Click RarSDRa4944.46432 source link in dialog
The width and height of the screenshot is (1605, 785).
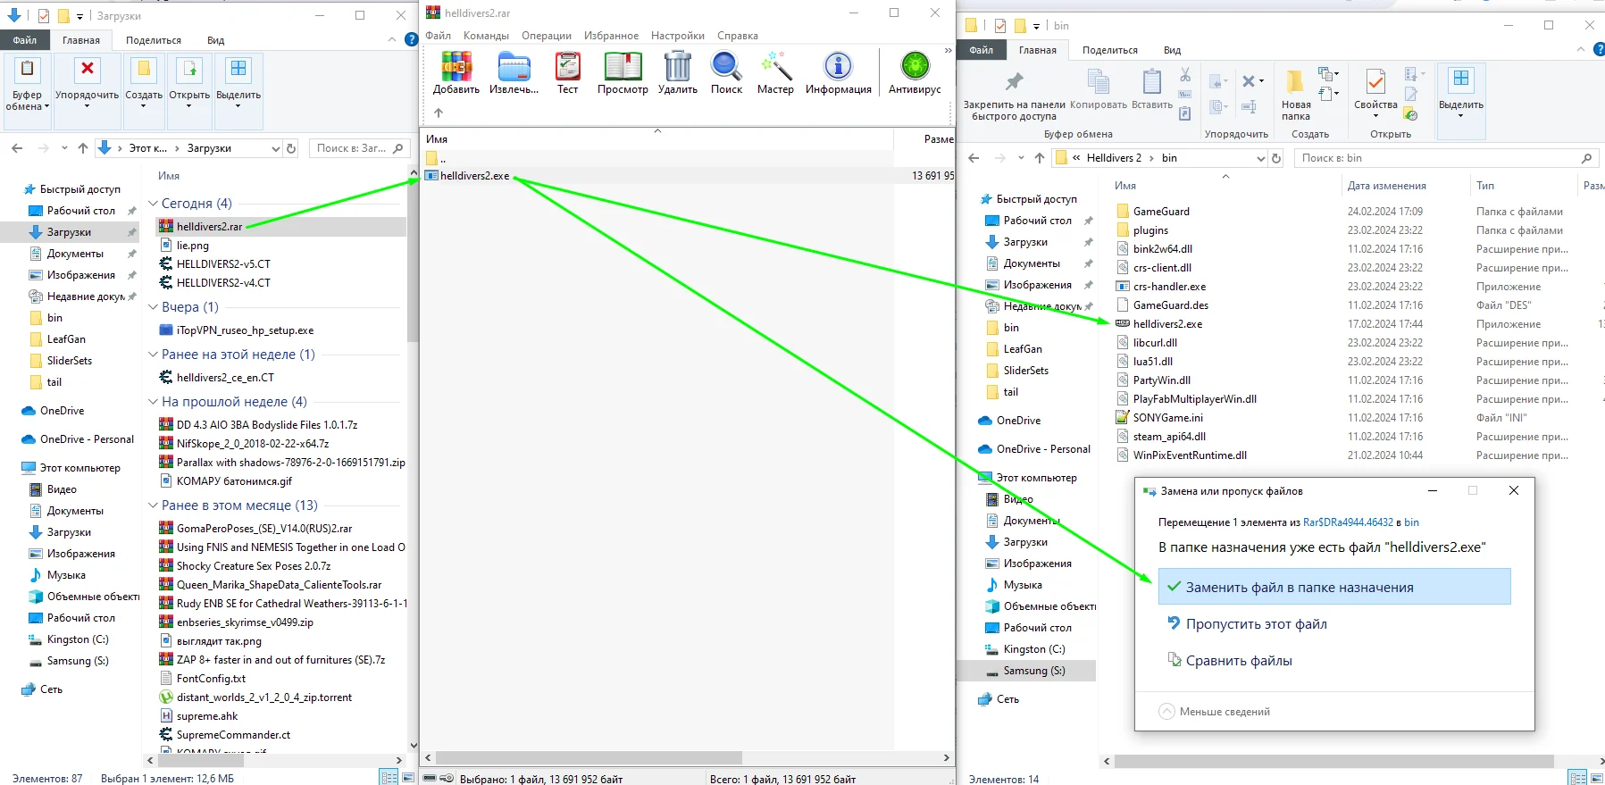click(x=1348, y=522)
